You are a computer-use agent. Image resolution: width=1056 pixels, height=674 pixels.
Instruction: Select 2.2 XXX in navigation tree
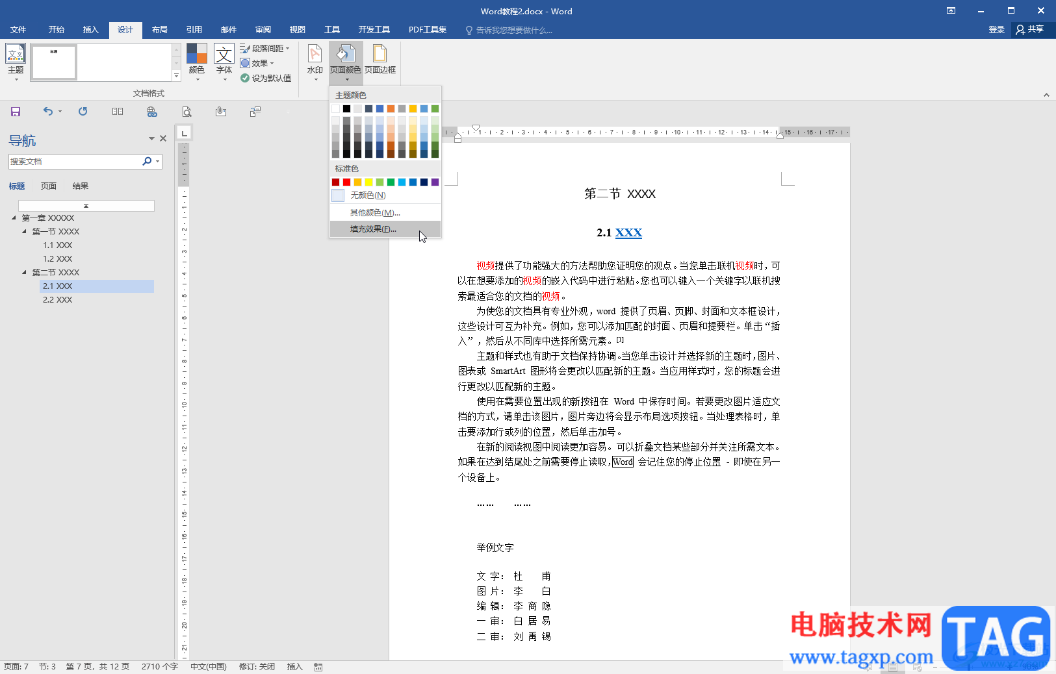click(x=57, y=299)
